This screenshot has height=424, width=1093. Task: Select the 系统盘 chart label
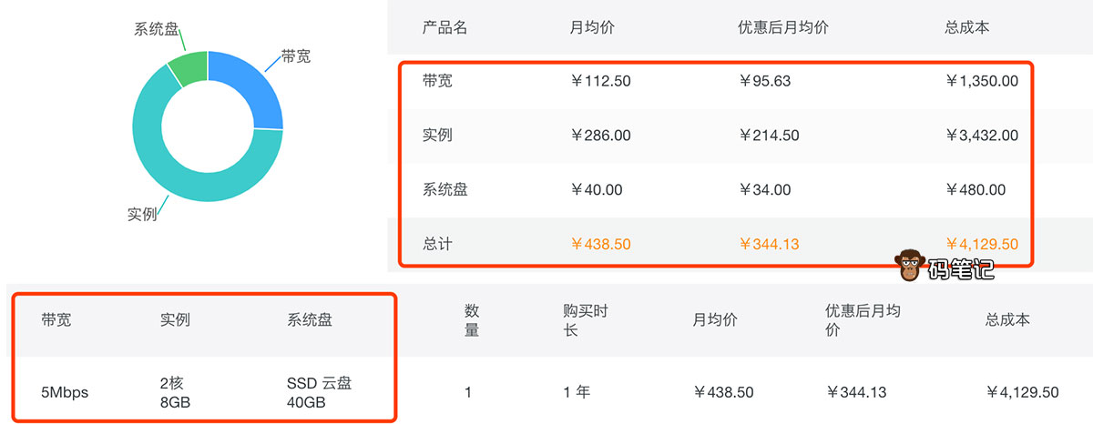156,28
